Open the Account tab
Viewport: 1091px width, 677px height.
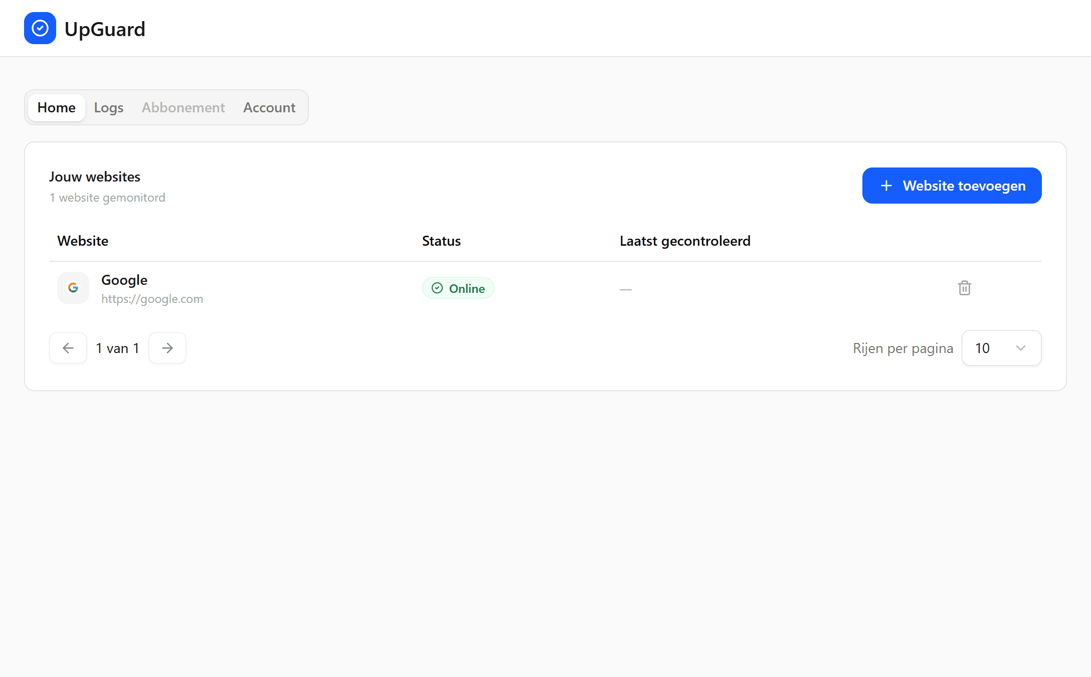click(x=269, y=107)
